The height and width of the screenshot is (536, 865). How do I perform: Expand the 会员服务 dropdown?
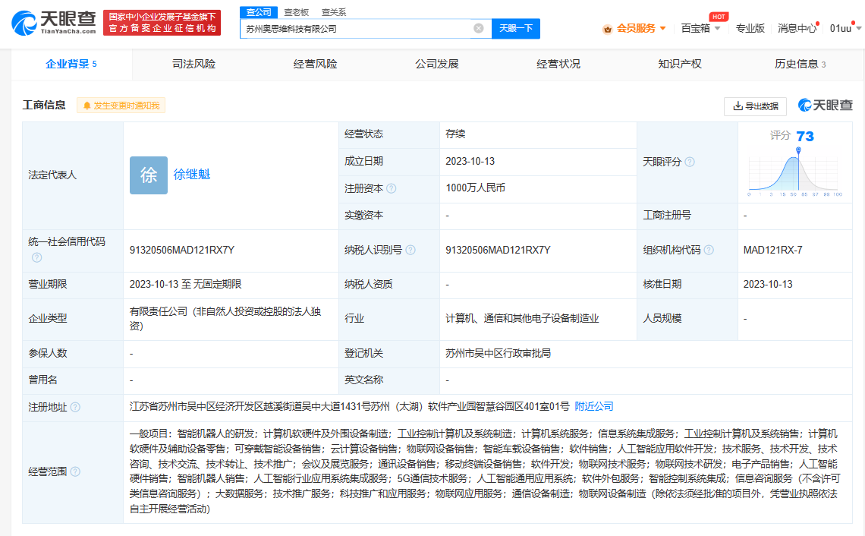coord(663,28)
